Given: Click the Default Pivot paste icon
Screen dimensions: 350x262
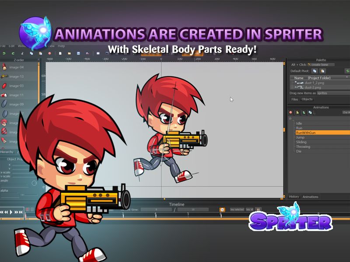Looking at the screenshot, I should pos(322,71).
